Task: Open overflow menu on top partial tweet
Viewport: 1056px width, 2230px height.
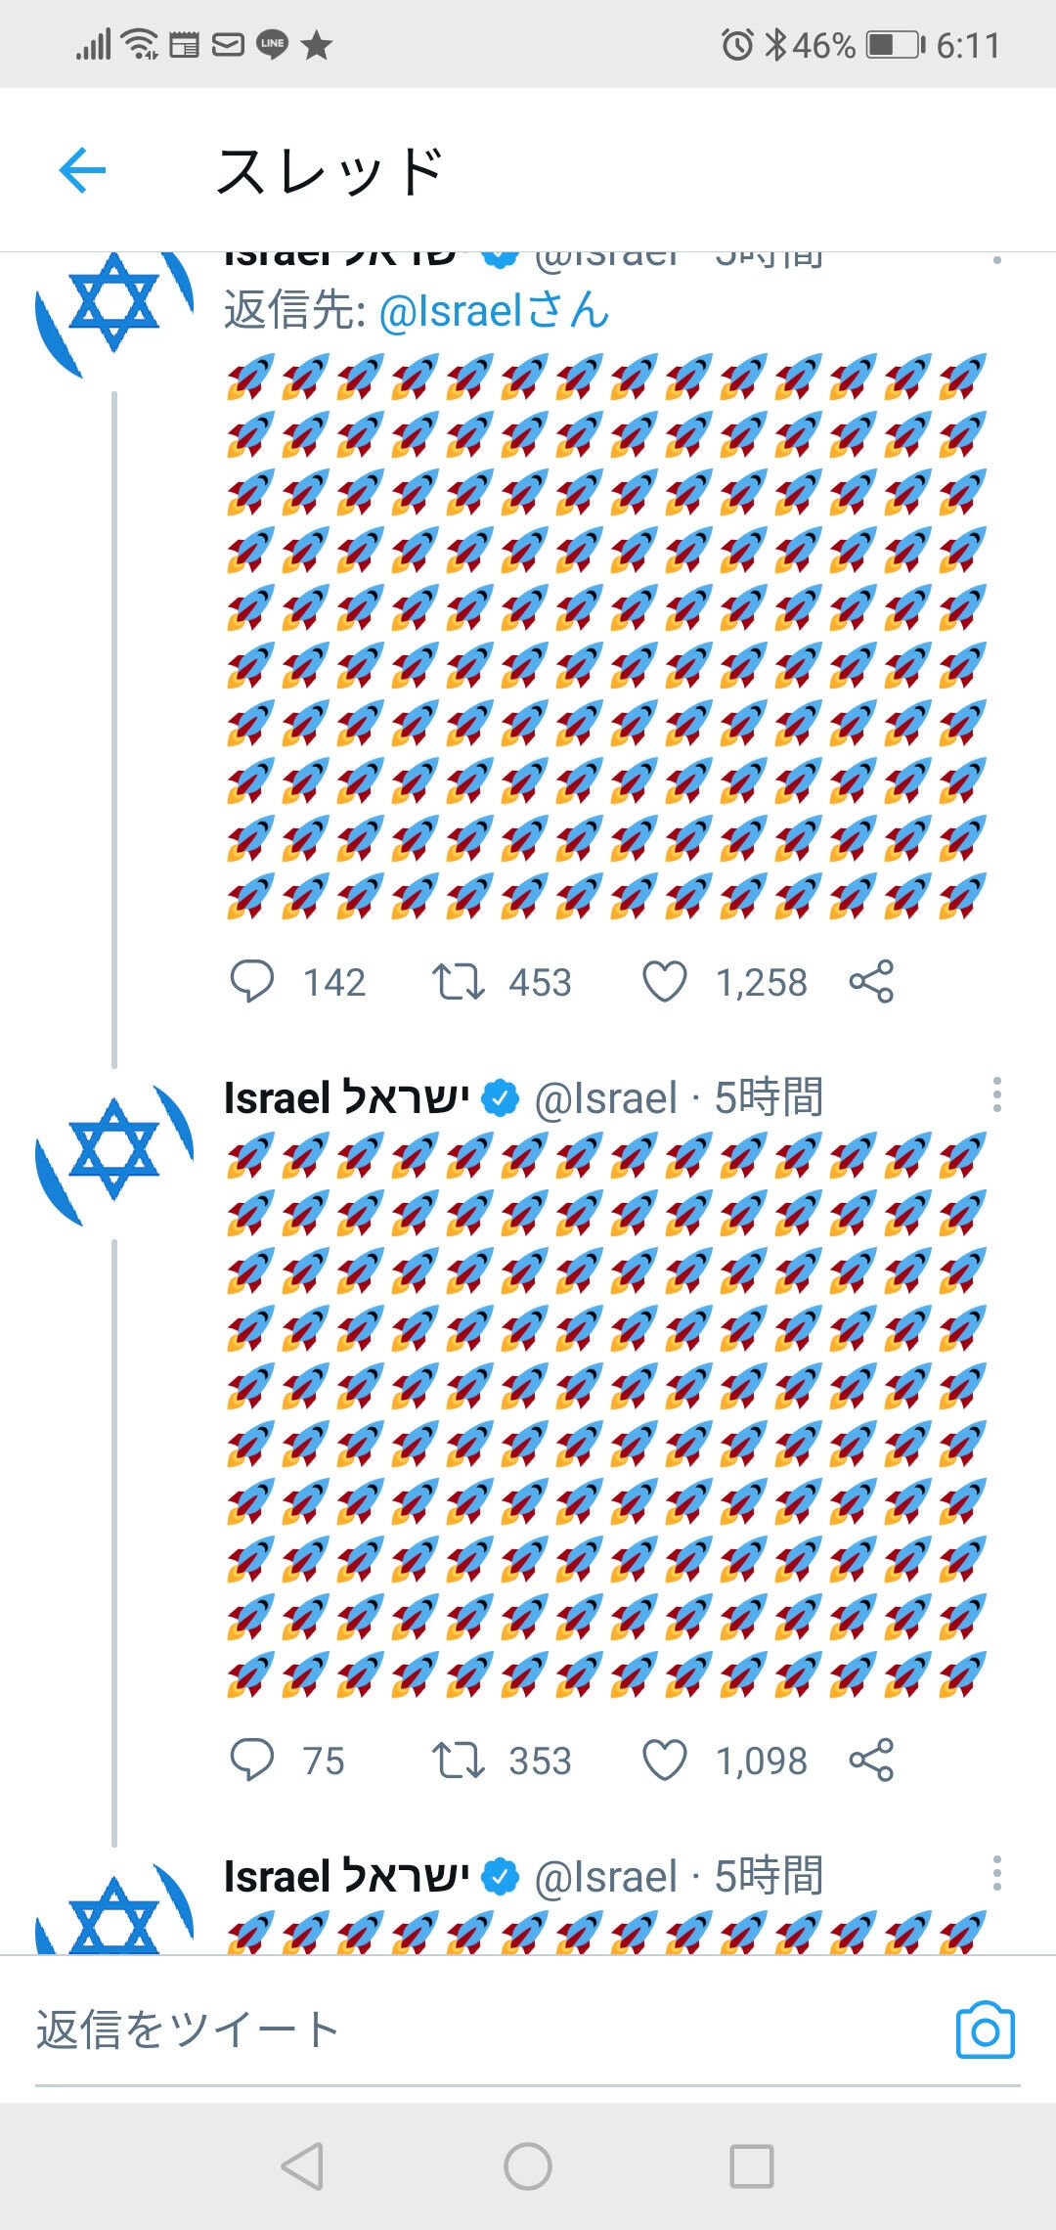Action: point(996,260)
